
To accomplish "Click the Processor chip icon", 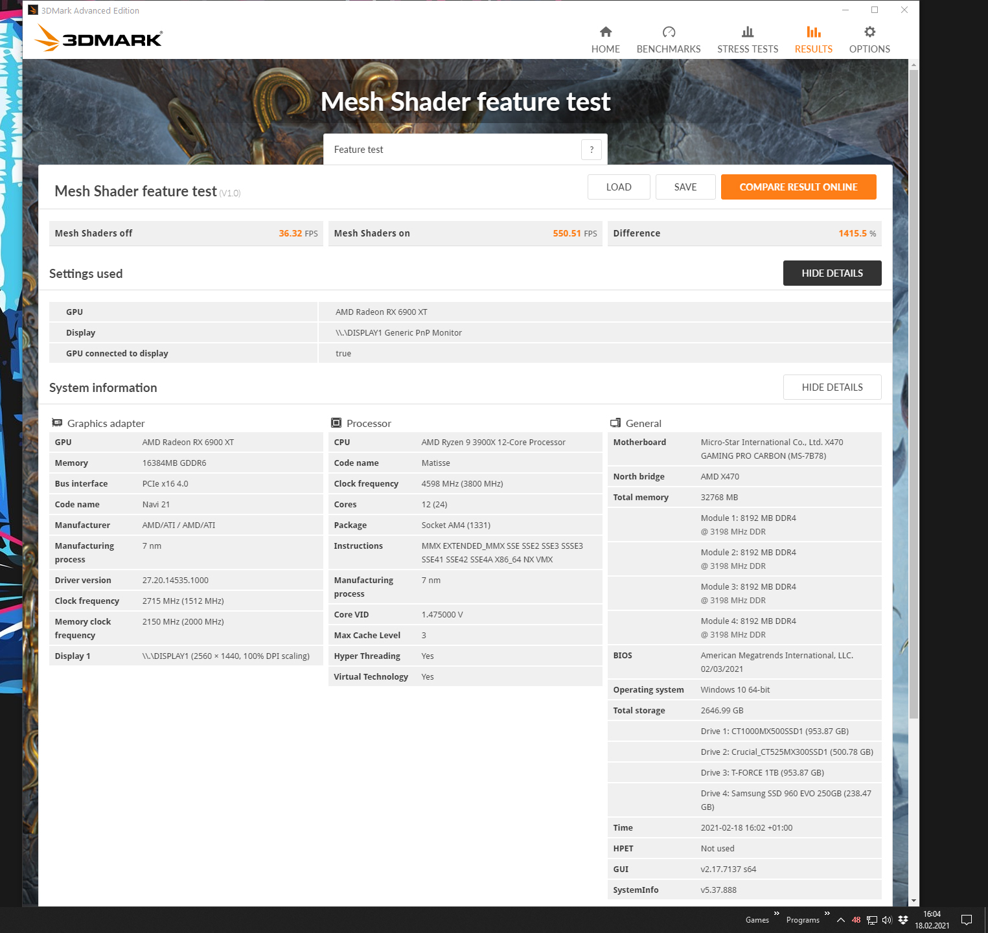I will point(338,422).
